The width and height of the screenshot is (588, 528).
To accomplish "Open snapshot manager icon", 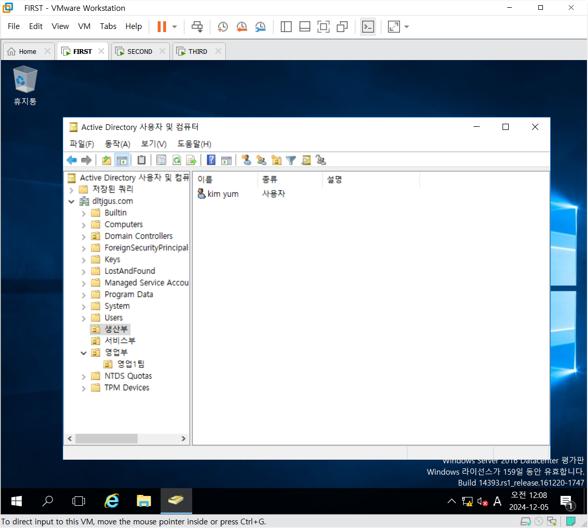I will tap(260, 26).
